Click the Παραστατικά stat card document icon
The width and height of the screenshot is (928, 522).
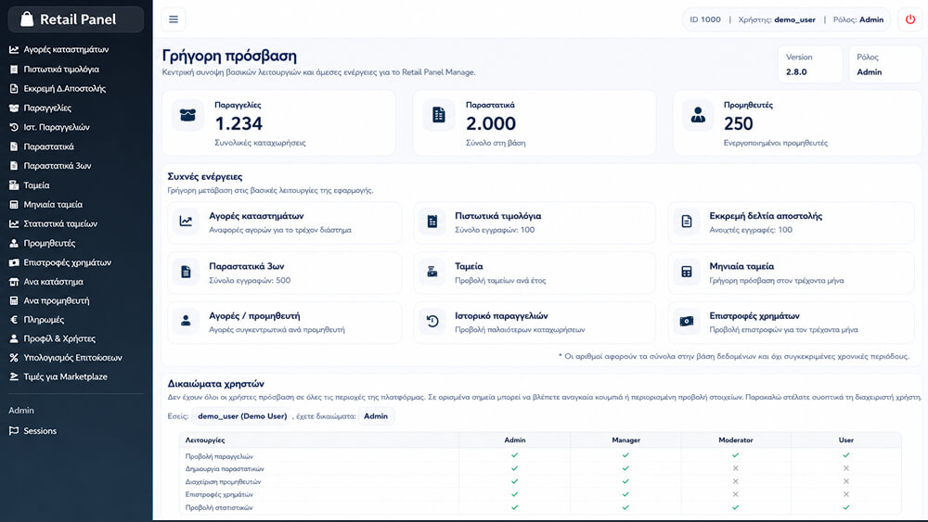439,115
